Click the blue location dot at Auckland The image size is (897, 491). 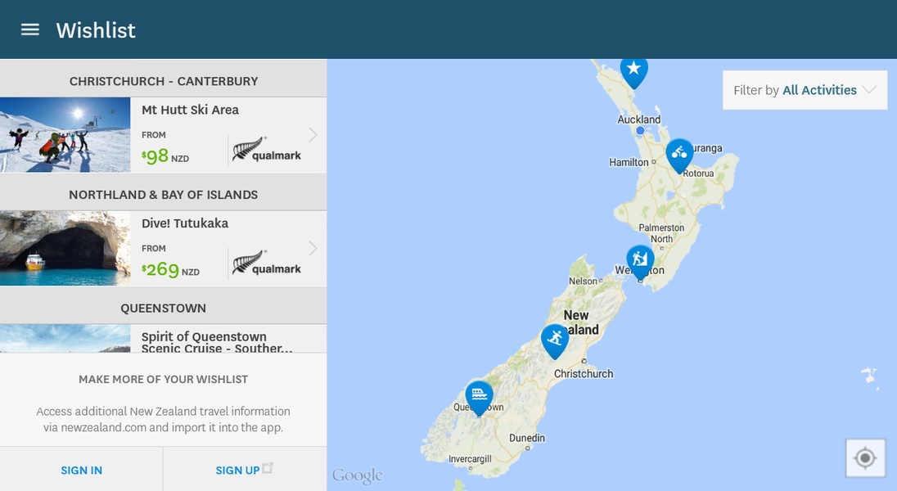coord(640,130)
